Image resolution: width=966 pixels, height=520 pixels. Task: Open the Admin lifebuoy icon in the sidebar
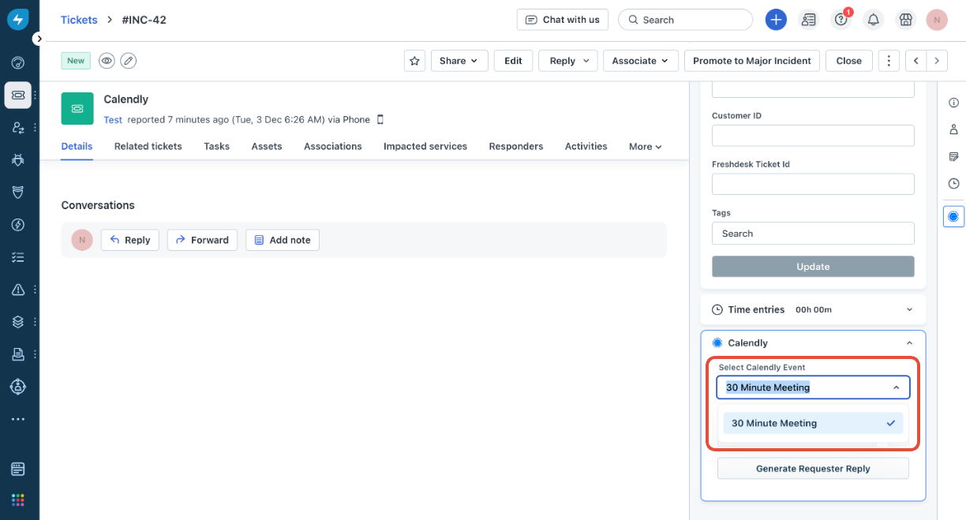click(x=18, y=387)
